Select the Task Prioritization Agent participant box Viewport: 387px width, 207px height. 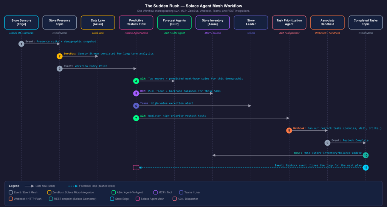tap(289, 22)
